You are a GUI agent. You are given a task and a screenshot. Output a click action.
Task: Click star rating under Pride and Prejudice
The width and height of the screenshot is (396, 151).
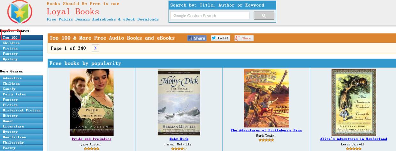point(91,148)
